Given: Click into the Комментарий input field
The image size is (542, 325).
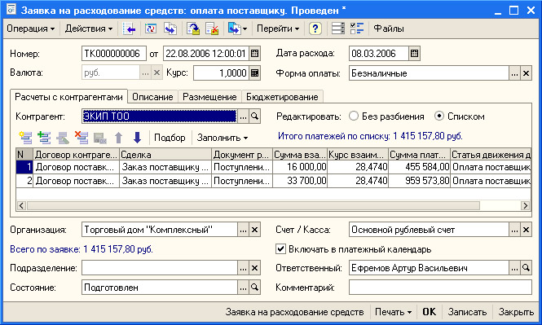Looking at the screenshot, I should tap(440, 288).
